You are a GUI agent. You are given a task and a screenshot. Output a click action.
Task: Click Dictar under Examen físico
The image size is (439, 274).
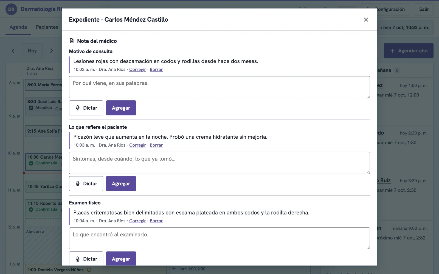(86, 259)
